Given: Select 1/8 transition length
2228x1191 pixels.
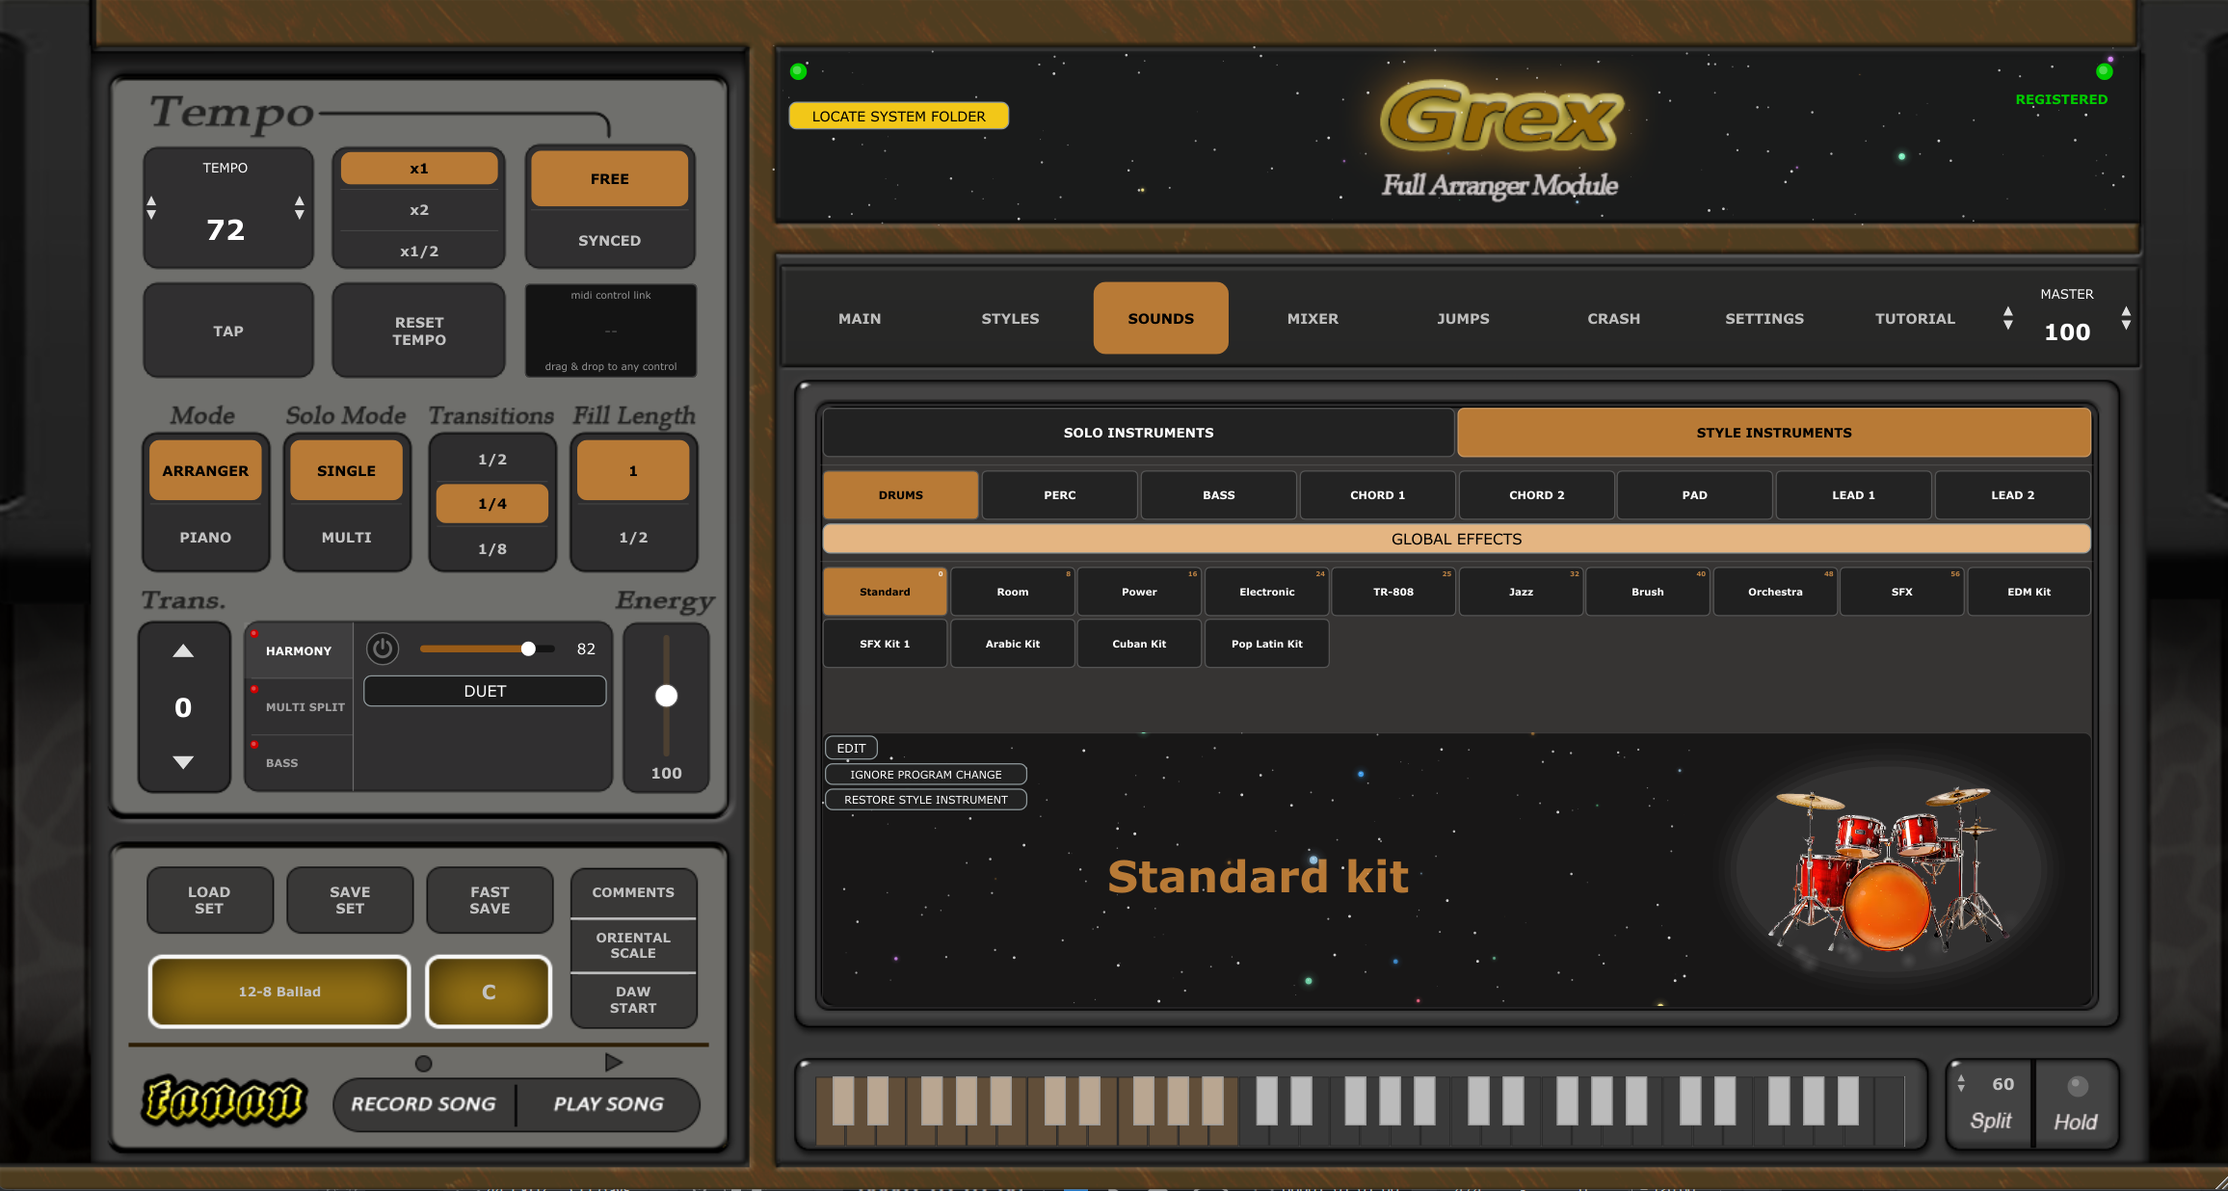Looking at the screenshot, I should pyautogui.click(x=492, y=548).
